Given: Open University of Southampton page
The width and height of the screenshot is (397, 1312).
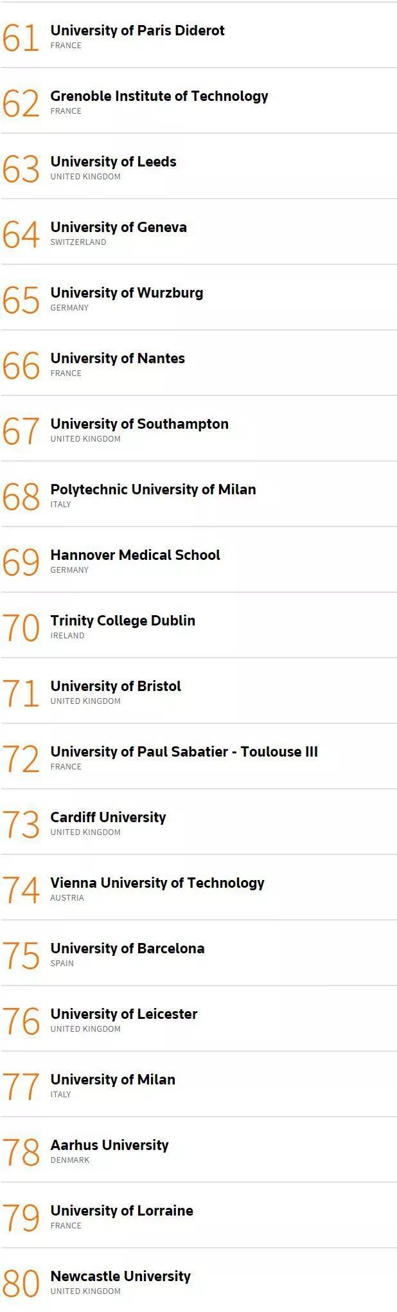Looking at the screenshot, I should pyautogui.click(x=139, y=424).
